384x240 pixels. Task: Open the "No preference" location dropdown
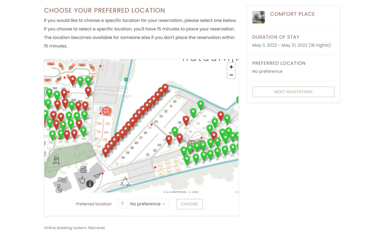[147, 204]
